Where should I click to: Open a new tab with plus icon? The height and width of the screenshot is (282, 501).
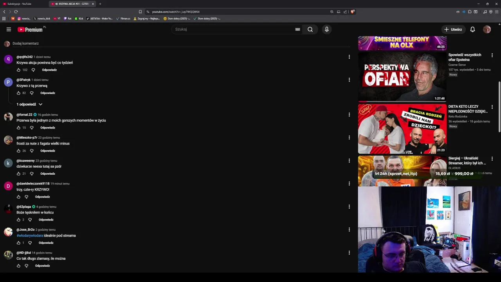coord(100,4)
